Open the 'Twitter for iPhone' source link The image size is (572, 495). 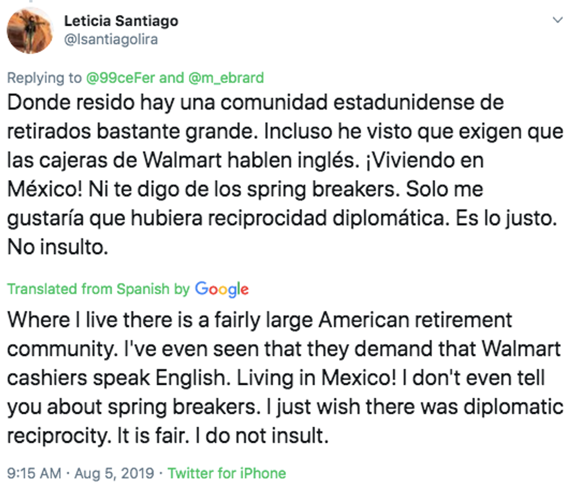pyautogui.click(x=227, y=473)
